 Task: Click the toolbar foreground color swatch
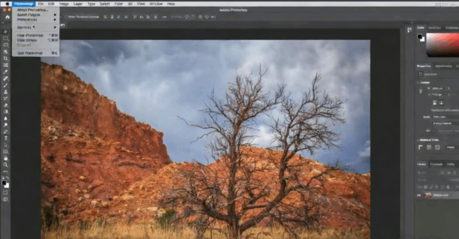tap(4, 183)
